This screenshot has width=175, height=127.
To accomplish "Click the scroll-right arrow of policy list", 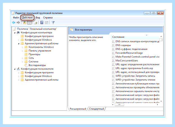I will 158,105.
